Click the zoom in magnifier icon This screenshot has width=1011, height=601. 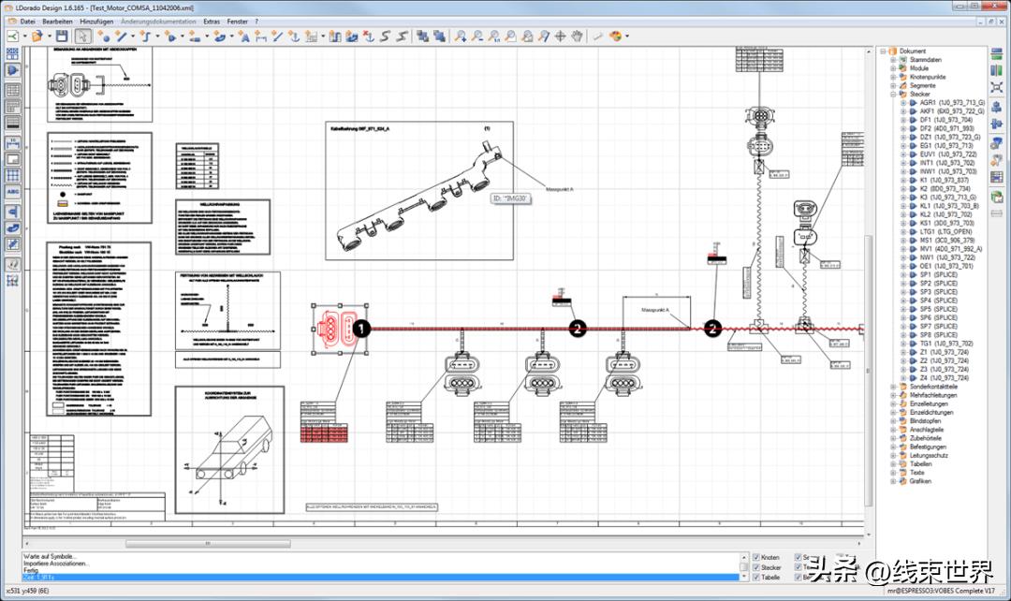point(460,37)
